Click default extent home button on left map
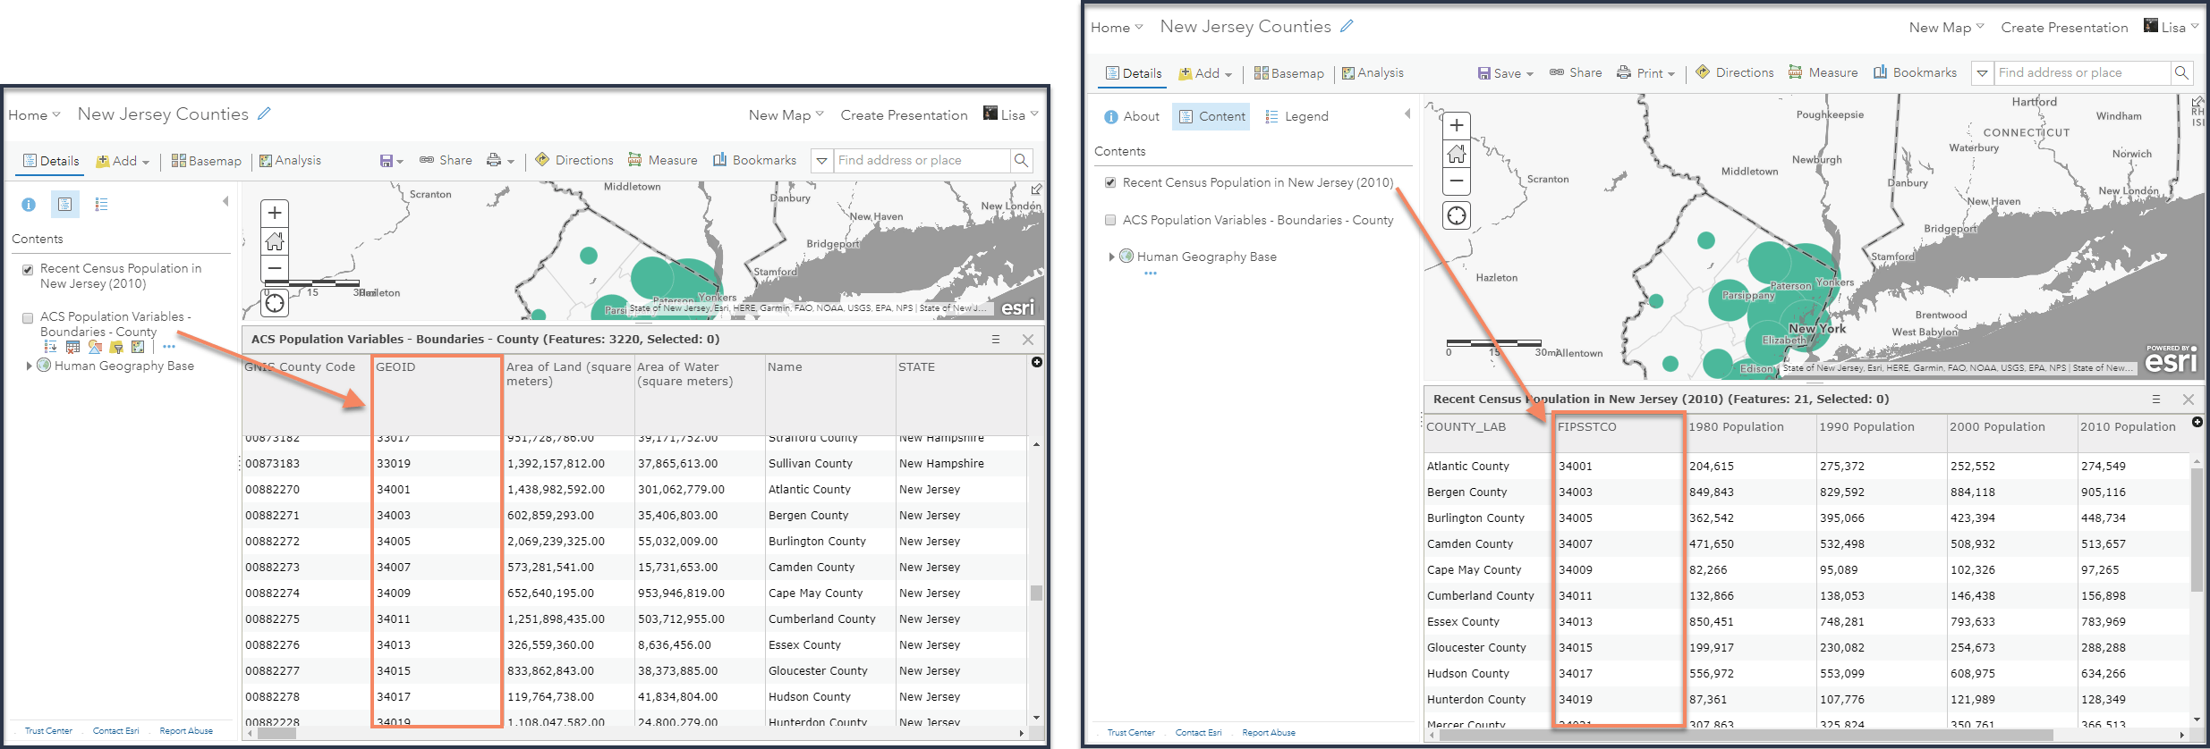 point(275,240)
